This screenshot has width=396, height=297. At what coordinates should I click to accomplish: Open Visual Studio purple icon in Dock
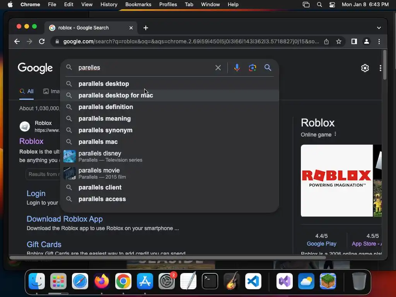[x=285, y=281]
